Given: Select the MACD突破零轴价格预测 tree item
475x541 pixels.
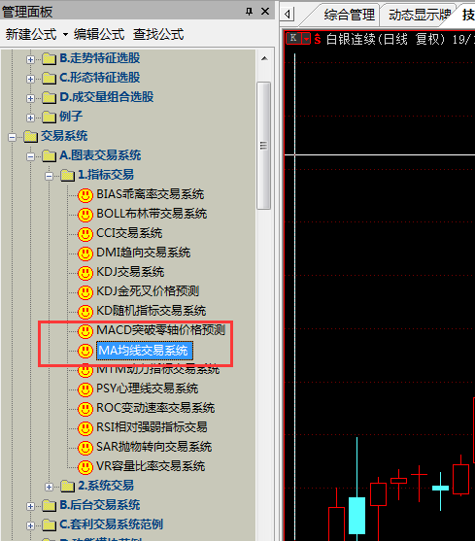Looking at the screenshot, I should (160, 330).
